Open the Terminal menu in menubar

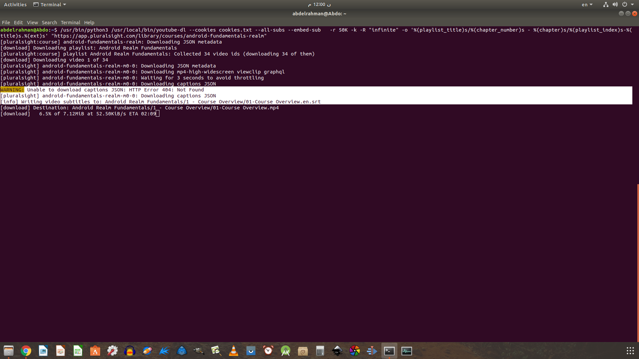(70, 23)
